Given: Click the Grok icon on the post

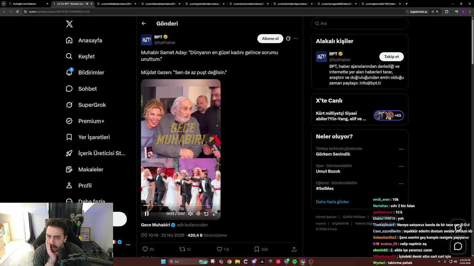Looking at the screenshot, I should coord(288,38).
